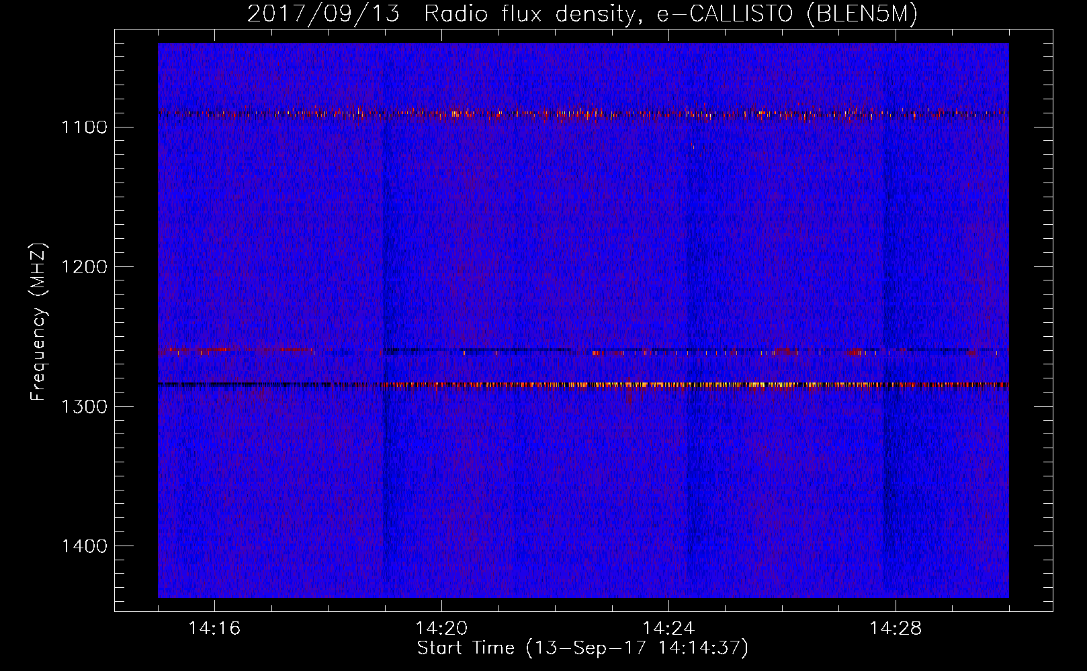Click the orange interference band near 1090 MHz
The image size is (1087, 671).
point(583,113)
